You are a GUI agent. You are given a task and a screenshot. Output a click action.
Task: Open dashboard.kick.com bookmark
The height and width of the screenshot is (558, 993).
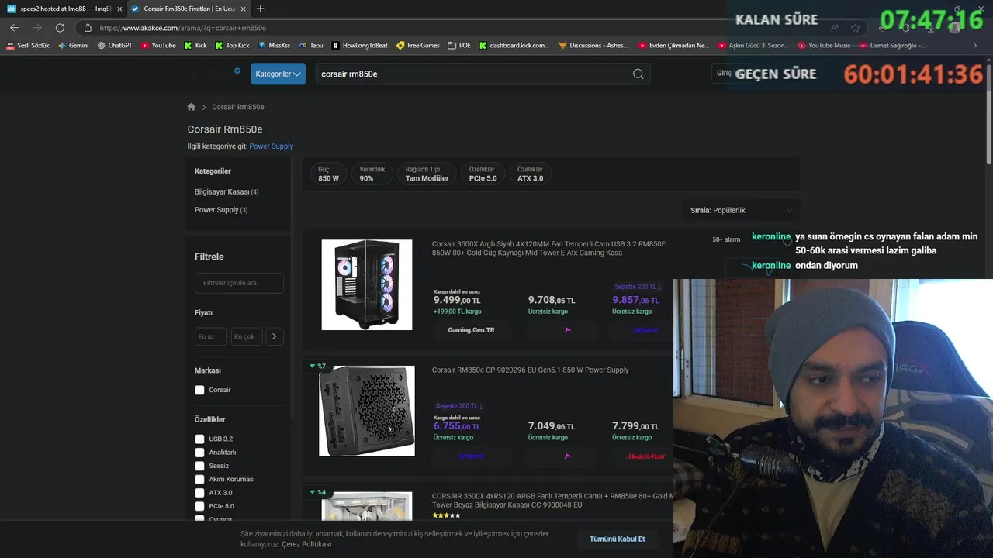[x=514, y=46]
